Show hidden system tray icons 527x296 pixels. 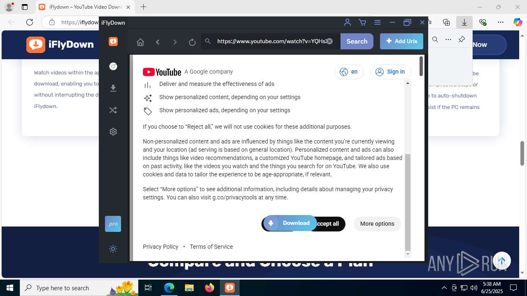[444, 288]
